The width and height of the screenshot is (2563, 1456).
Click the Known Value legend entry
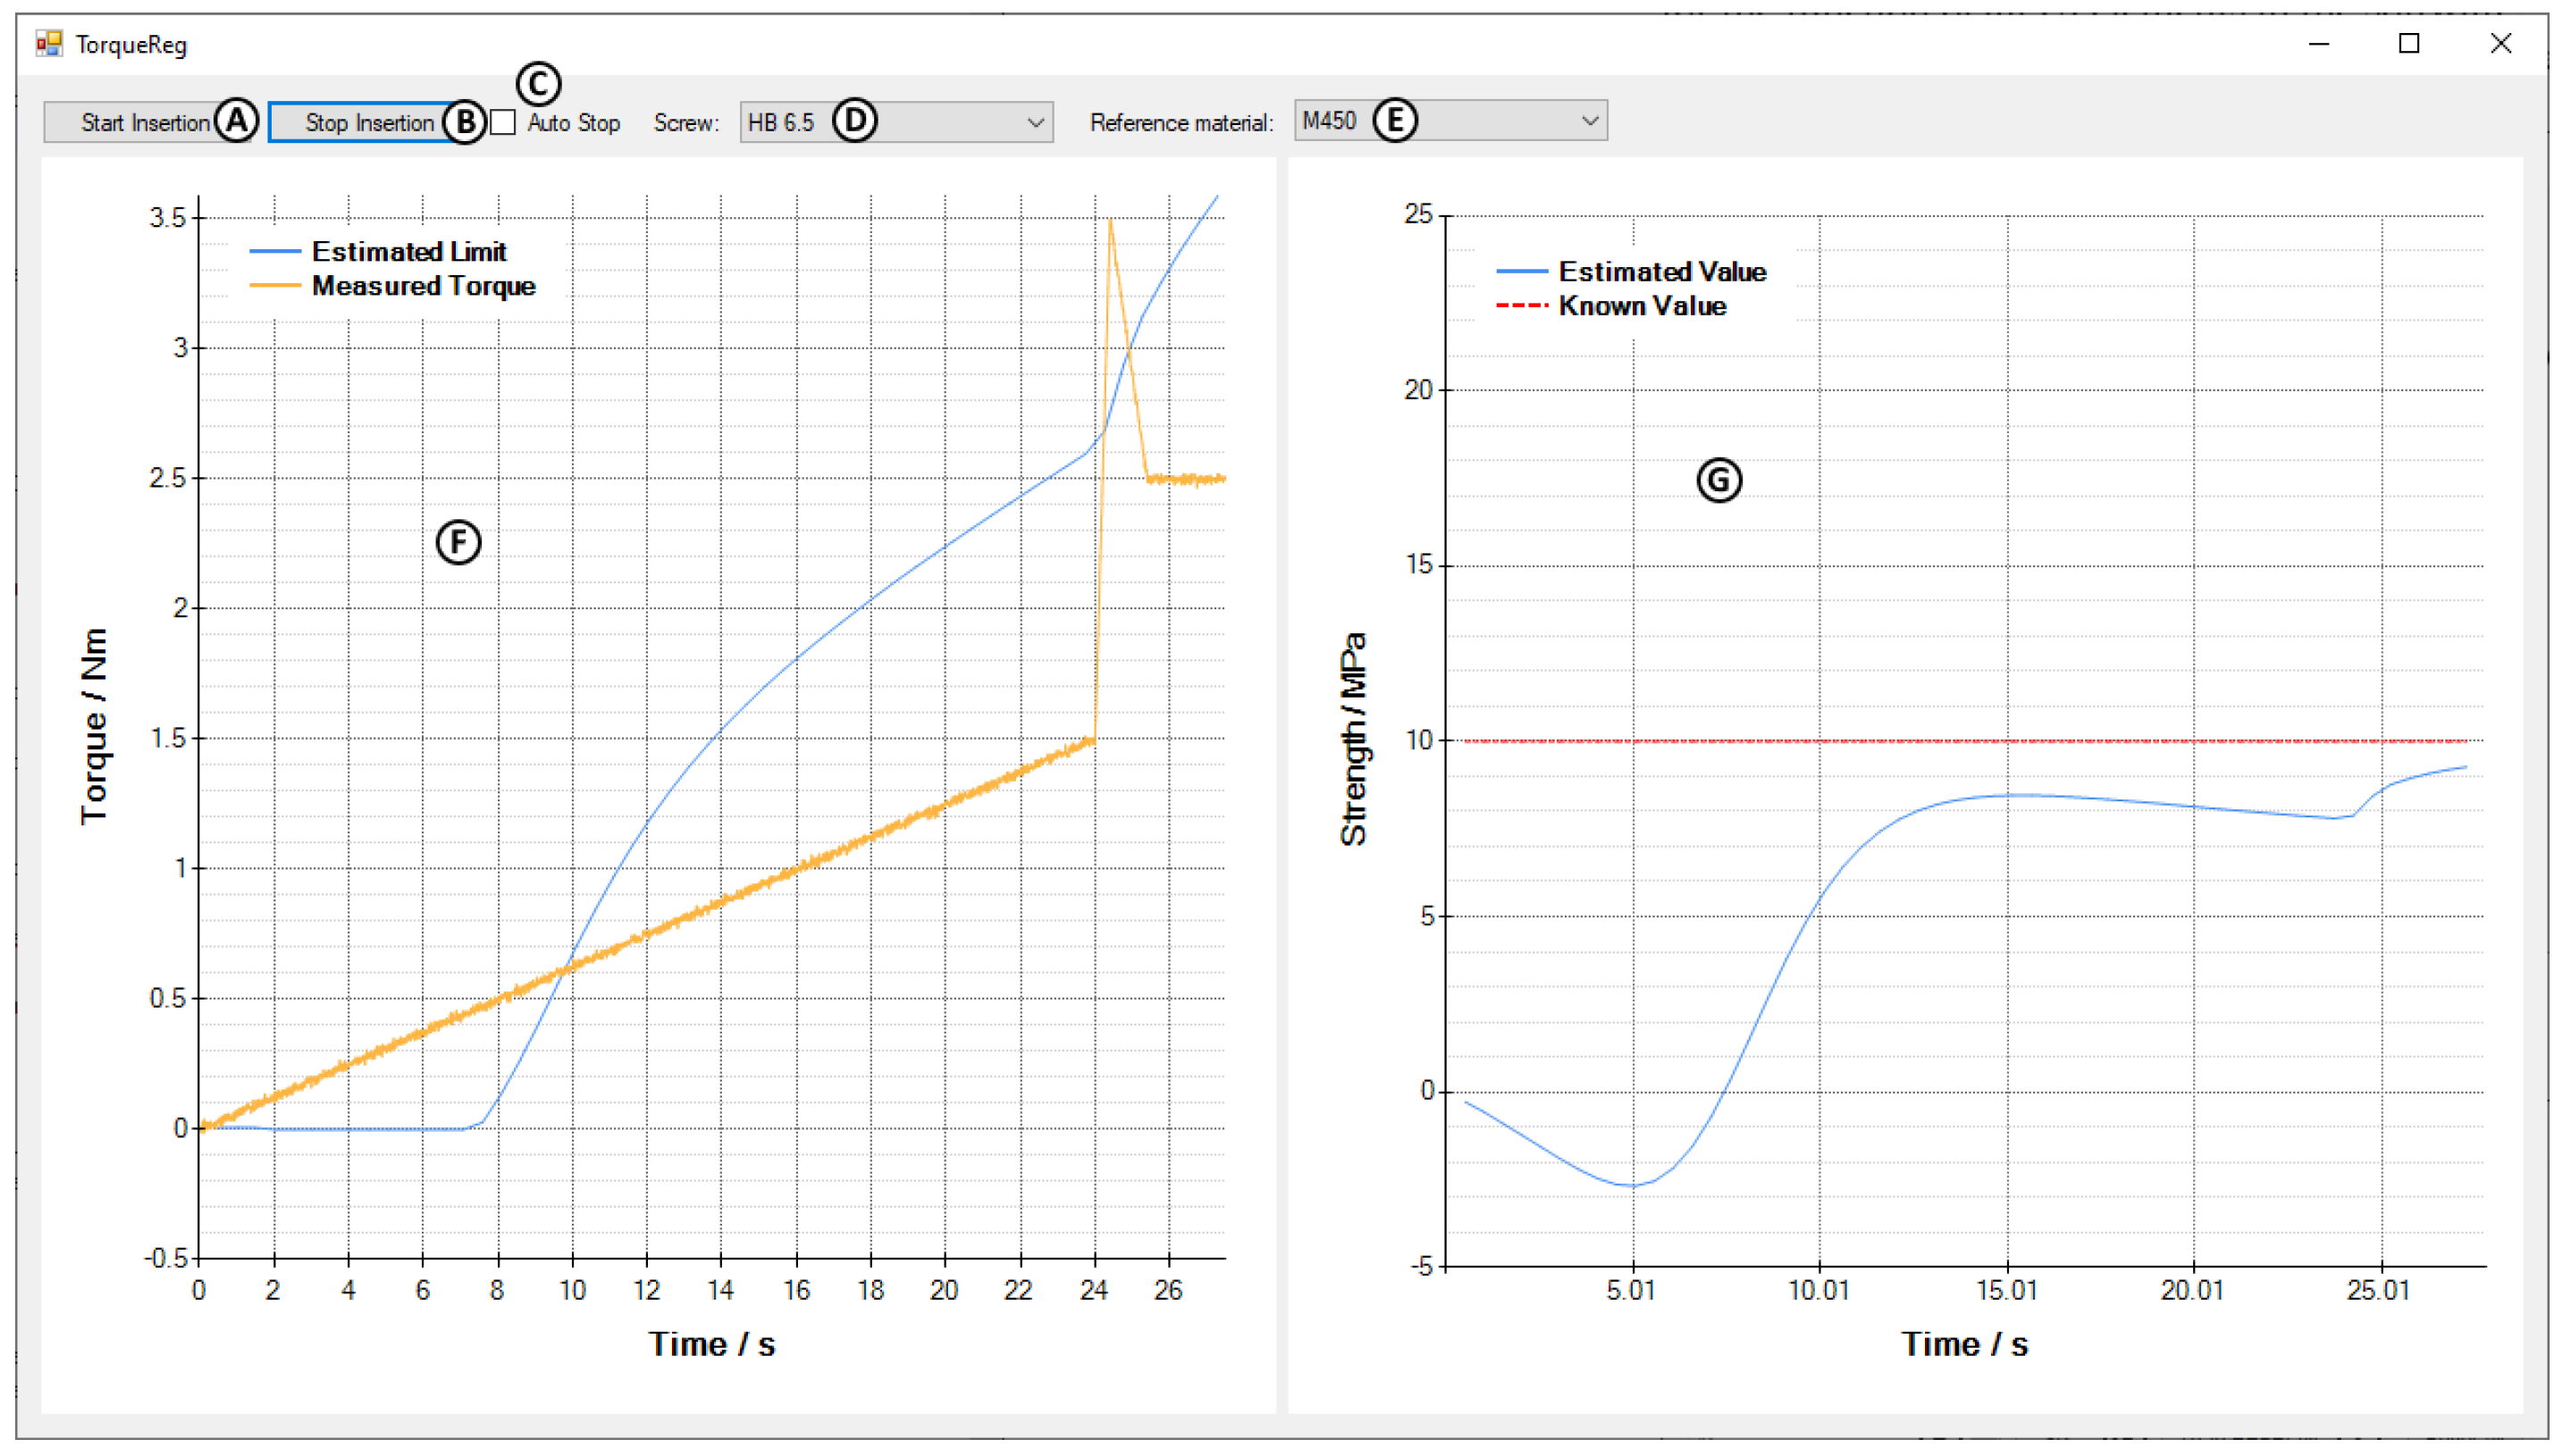(x=1642, y=306)
